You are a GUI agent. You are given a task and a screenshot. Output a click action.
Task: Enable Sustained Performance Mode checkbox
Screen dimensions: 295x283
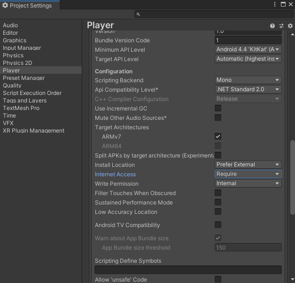tap(218, 203)
